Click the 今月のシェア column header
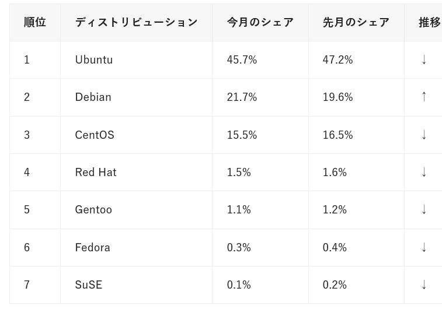Screen dimensions: 442x309 pyautogui.click(x=260, y=22)
